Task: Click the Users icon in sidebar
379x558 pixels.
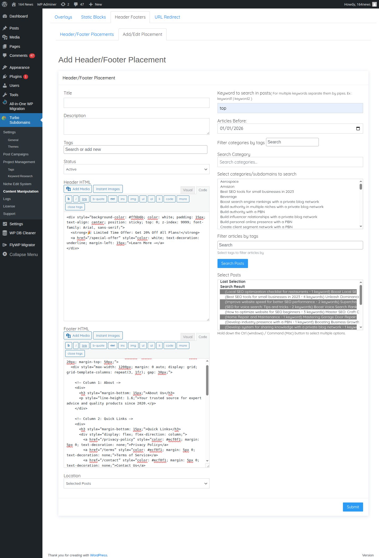Action: (5, 86)
